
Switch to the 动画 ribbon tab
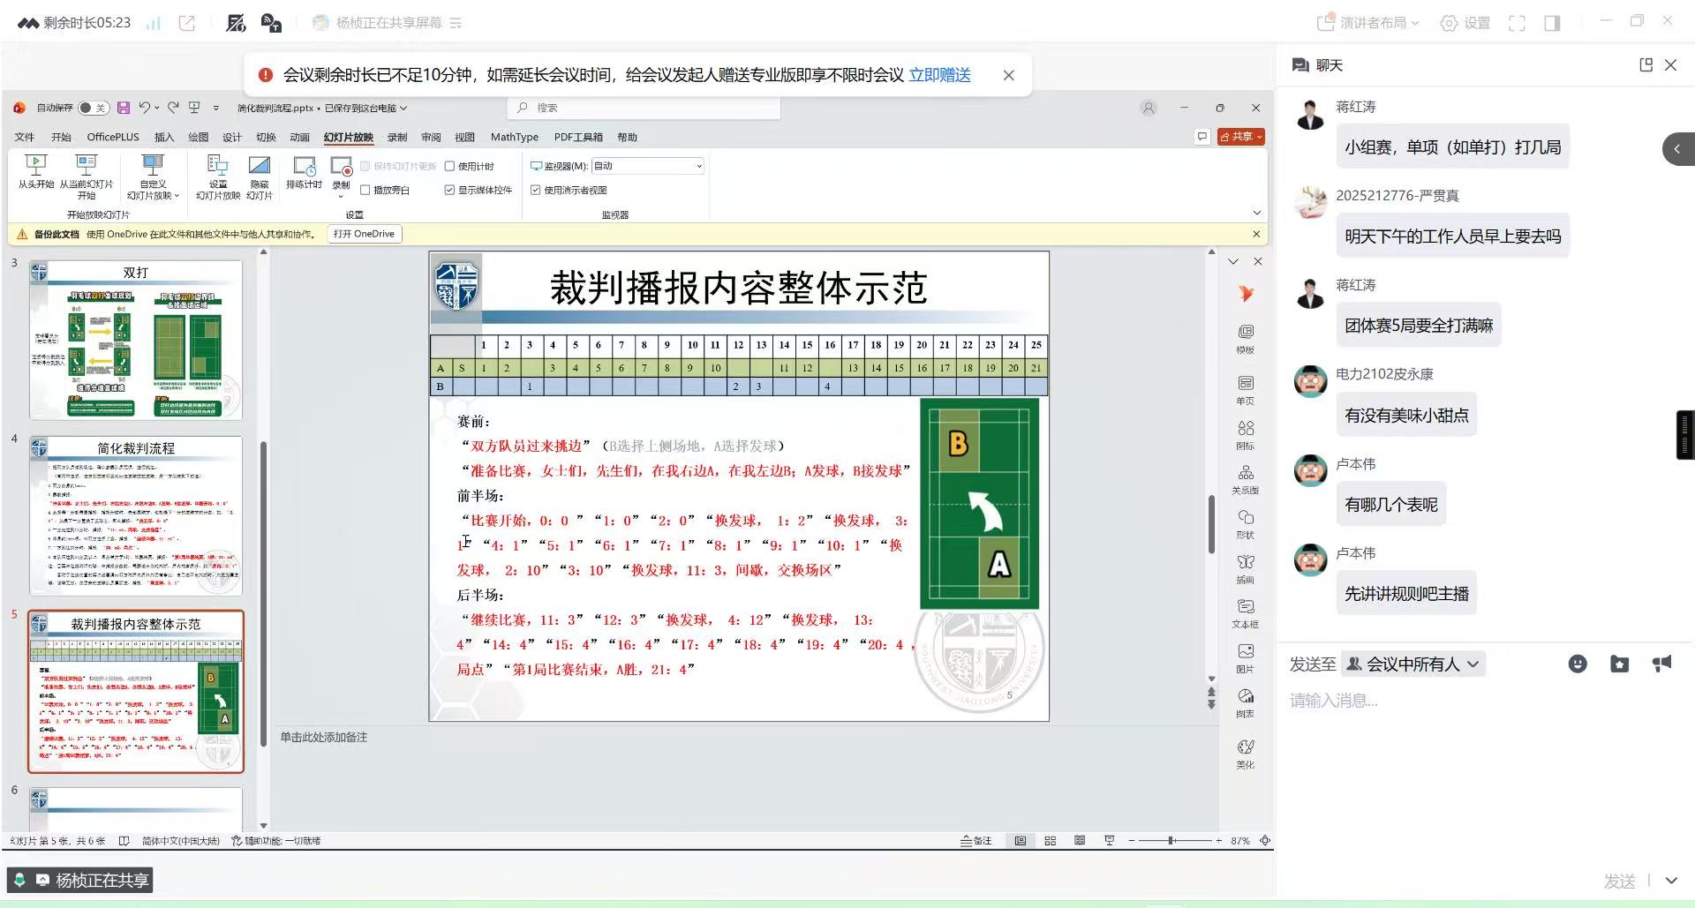point(300,137)
